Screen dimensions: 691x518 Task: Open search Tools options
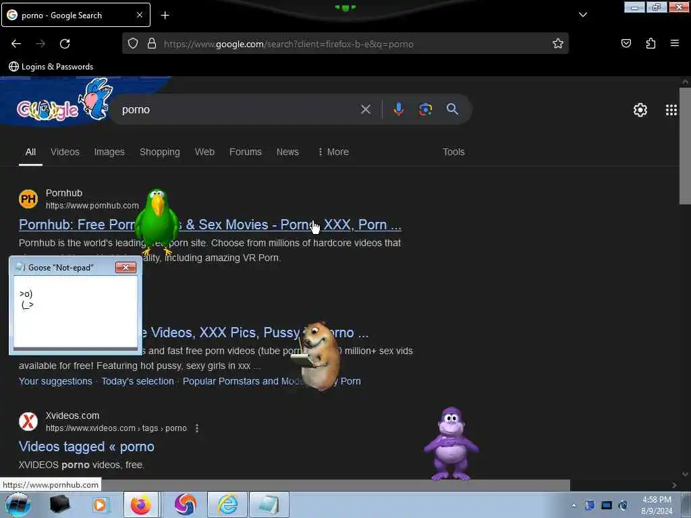tap(453, 152)
